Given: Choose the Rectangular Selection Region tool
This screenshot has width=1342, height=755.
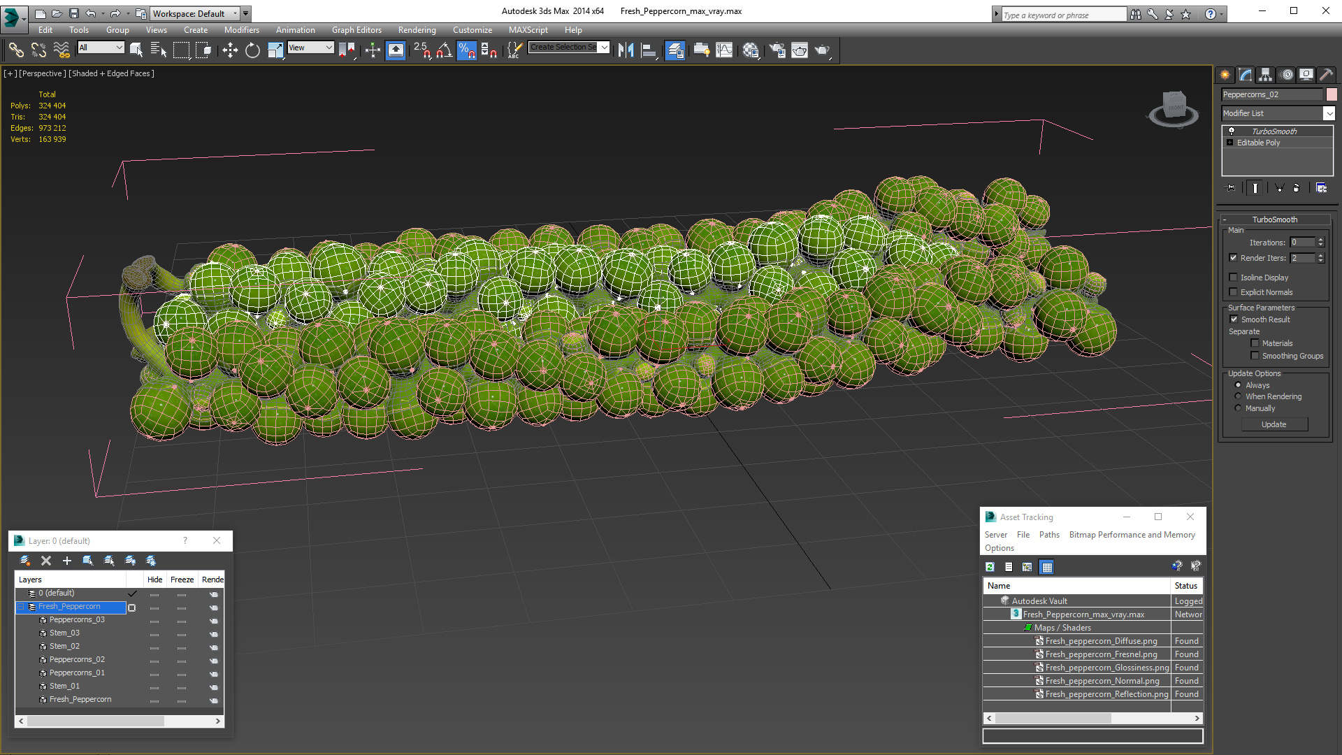Looking at the screenshot, I should 181,50.
